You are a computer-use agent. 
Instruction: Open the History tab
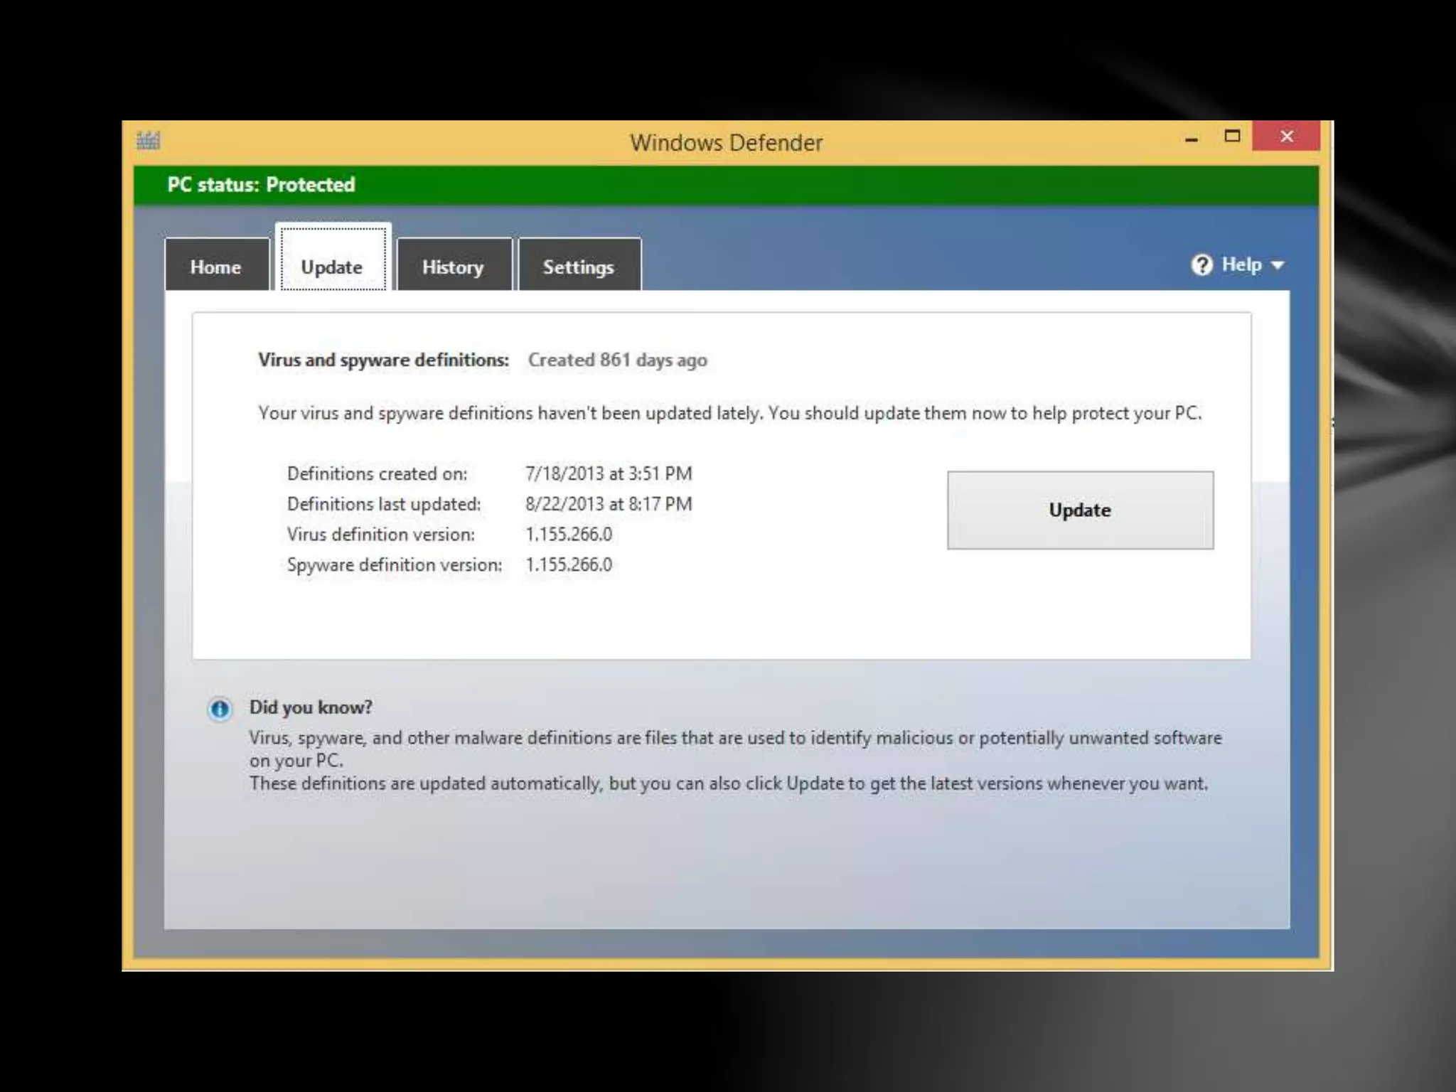(453, 267)
